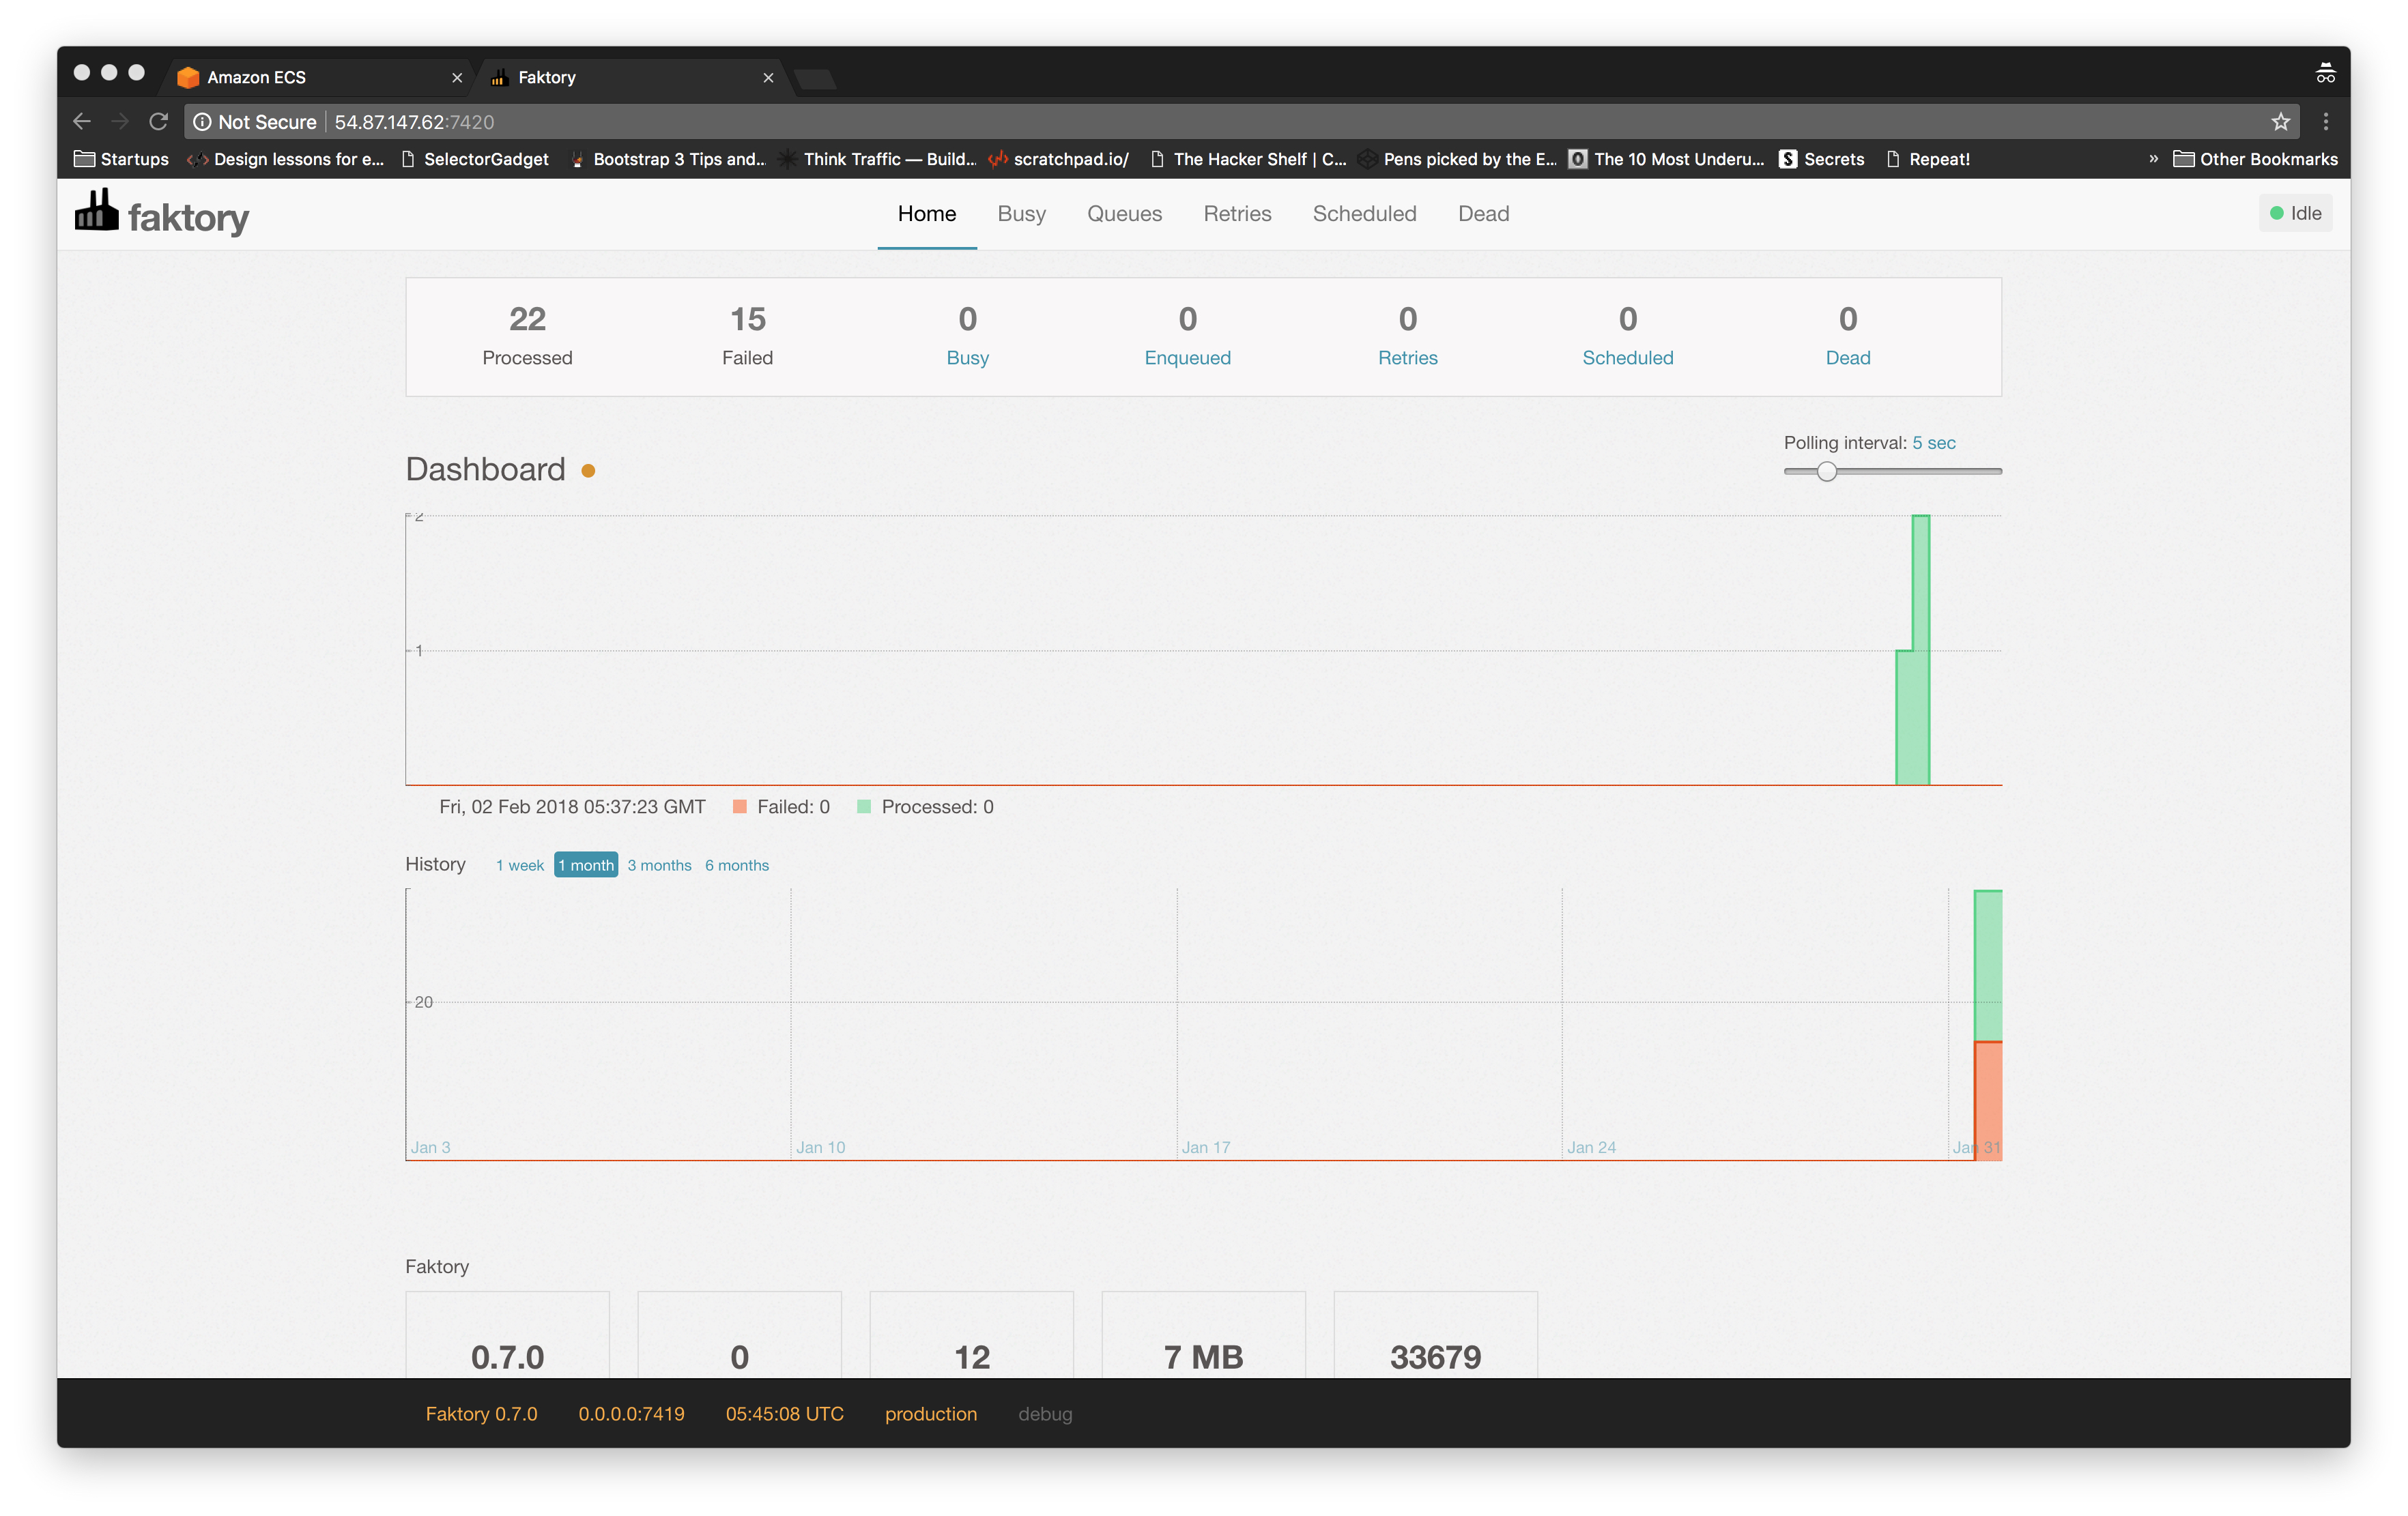
Task: Open the scratchpad.io bookmark
Action: pyautogui.click(x=1059, y=159)
